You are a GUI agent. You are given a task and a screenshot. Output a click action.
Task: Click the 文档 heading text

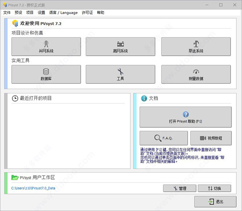(x=153, y=98)
